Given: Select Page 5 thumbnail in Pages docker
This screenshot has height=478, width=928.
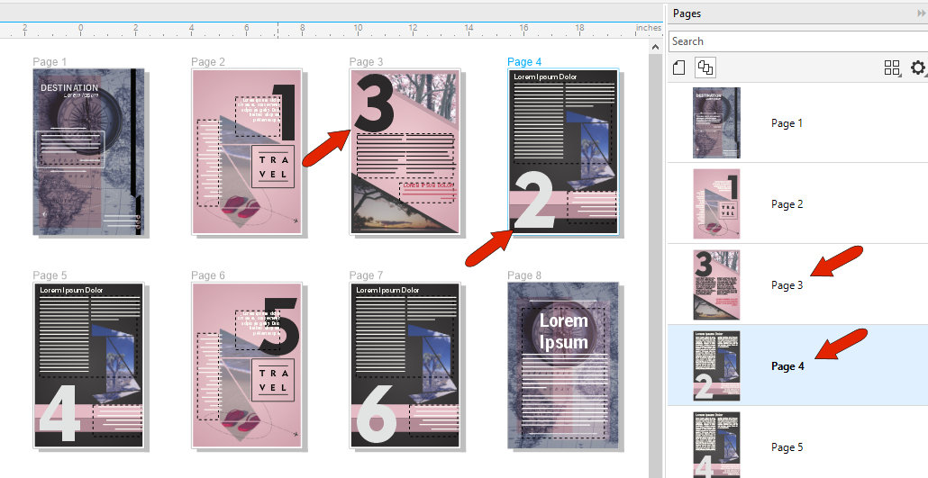Looking at the screenshot, I should coord(716,445).
